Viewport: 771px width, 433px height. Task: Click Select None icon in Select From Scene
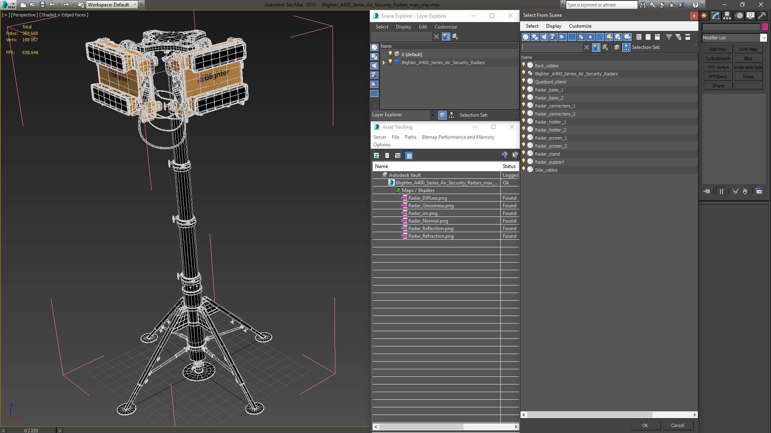coord(648,37)
